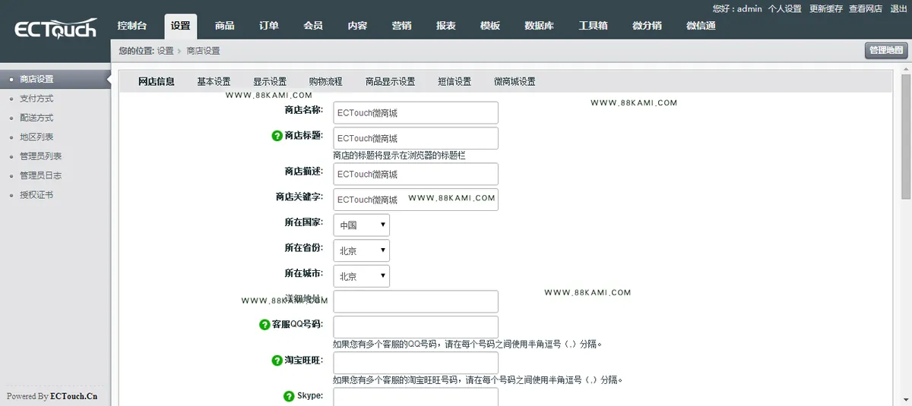
Task: Open 管理员日志 in the sidebar
Action: point(41,175)
